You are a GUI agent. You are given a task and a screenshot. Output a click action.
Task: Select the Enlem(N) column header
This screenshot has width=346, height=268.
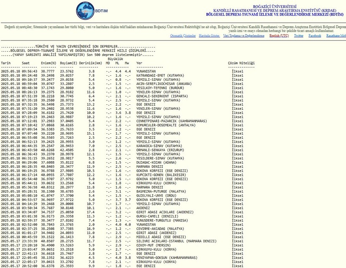[x=49, y=63]
